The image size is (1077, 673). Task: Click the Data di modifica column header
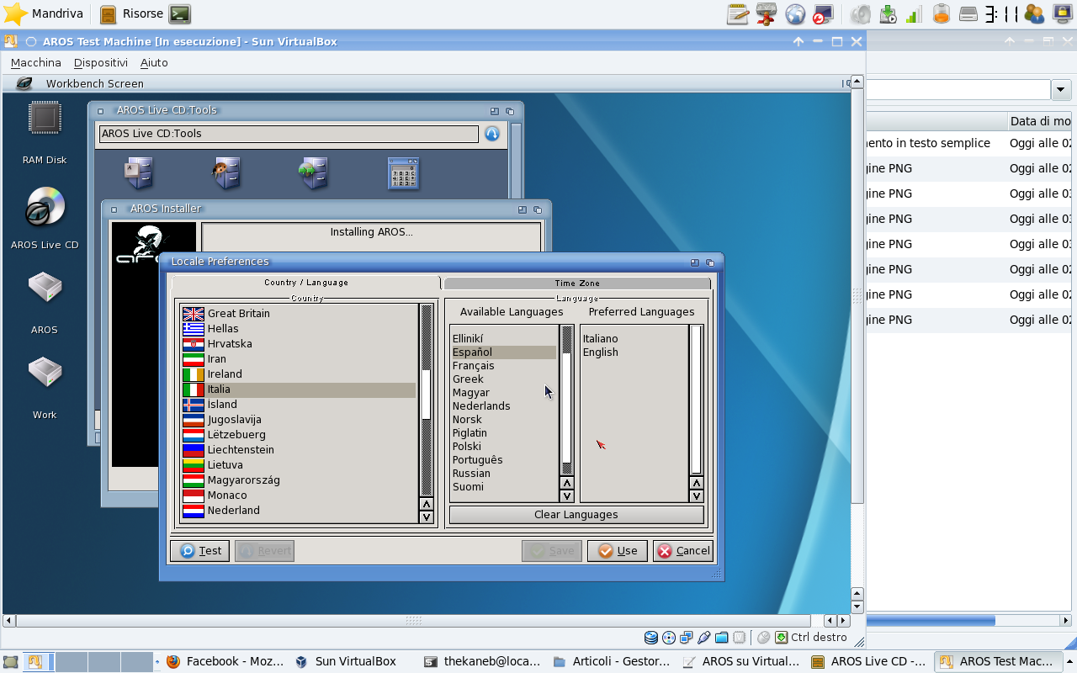click(x=1042, y=121)
